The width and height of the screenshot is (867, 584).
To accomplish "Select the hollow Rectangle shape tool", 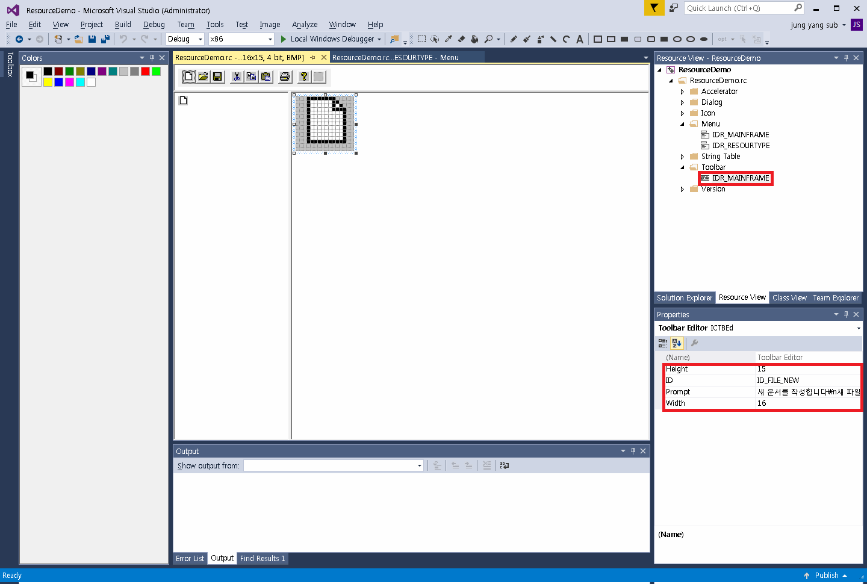I will pyautogui.click(x=598, y=39).
